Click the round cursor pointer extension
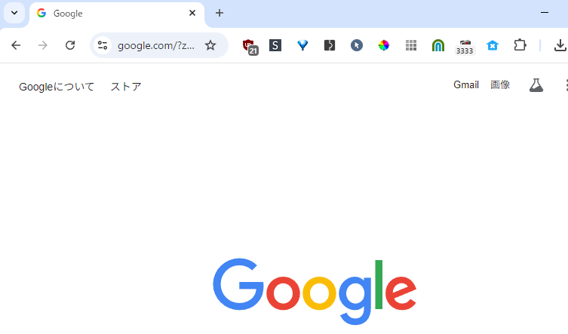Screen dimensions: 568x334 tap(357, 45)
